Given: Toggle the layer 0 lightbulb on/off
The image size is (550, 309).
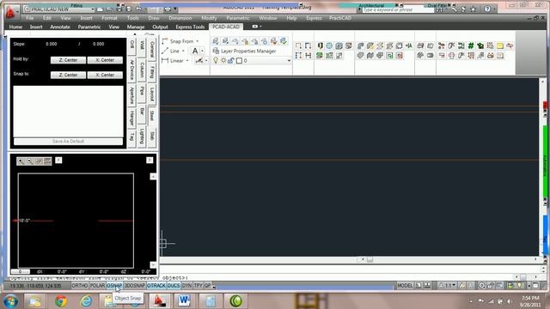Looking at the screenshot, I should click(216, 61).
